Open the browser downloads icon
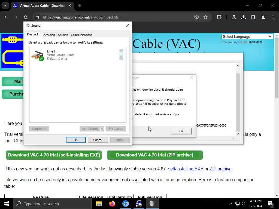The image size is (279, 209). pyautogui.click(x=244, y=17)
